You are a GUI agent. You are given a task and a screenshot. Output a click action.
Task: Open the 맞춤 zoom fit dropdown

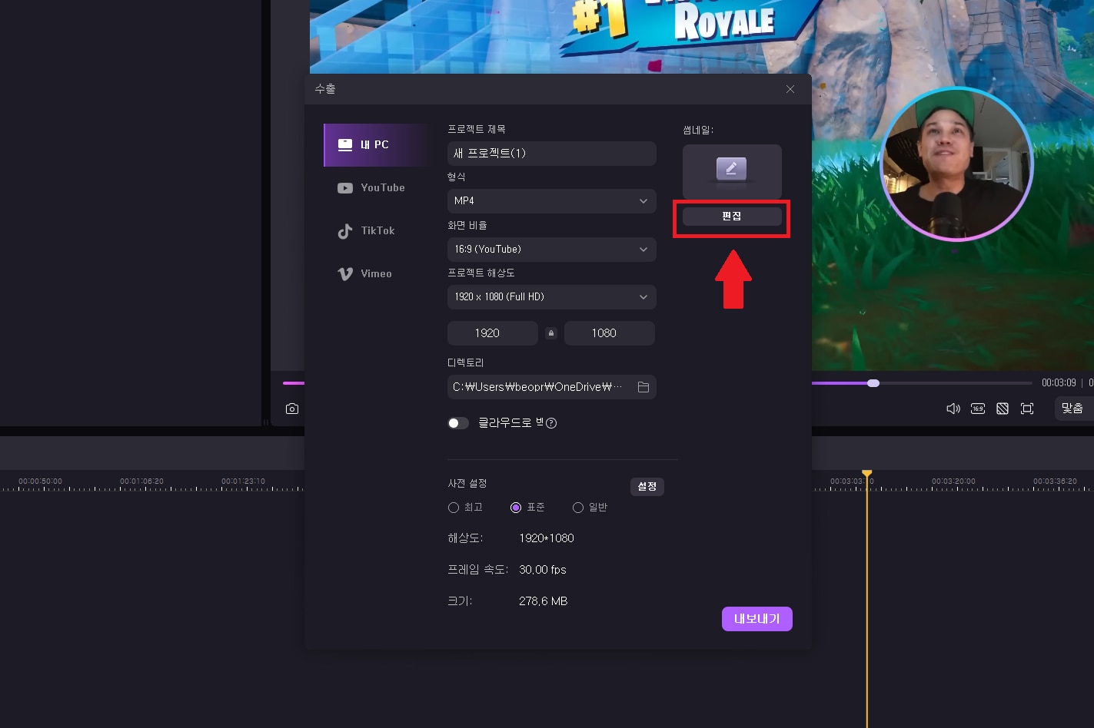pyautogui.click(x=1073, y=409)
